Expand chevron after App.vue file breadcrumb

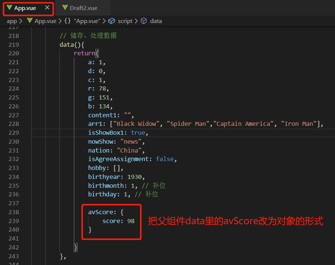click(x=60, y=21)
